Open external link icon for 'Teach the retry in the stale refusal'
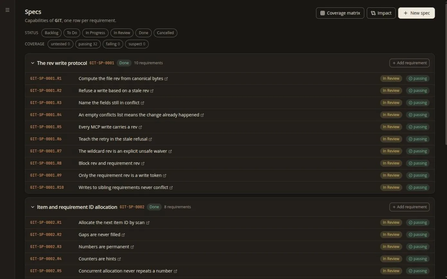 click(x=150, y=139)
